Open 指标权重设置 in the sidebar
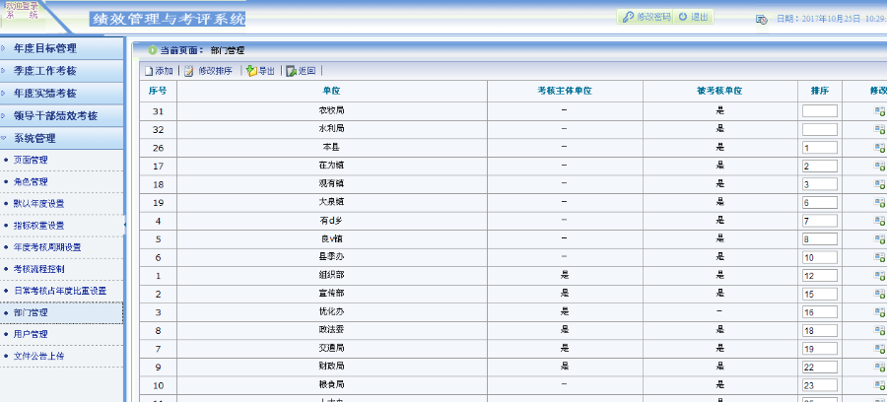The width and height of the screenshot is (887, 402). point(39,226)
